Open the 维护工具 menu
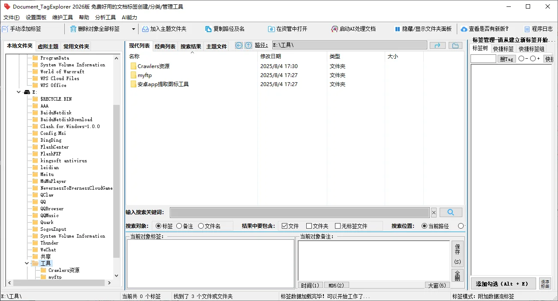558x301 pixels. click(x=63, y=18)
